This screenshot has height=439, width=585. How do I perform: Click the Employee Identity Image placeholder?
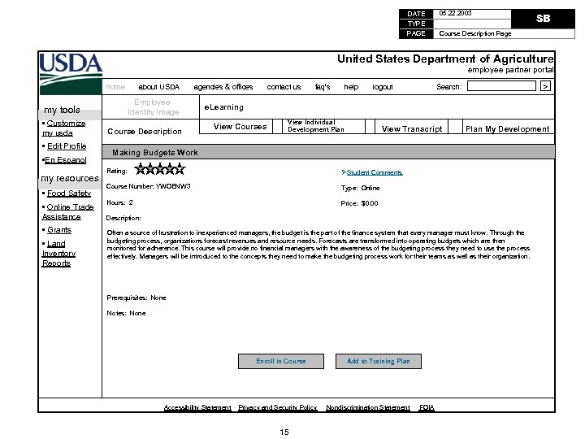coord(151,106)
